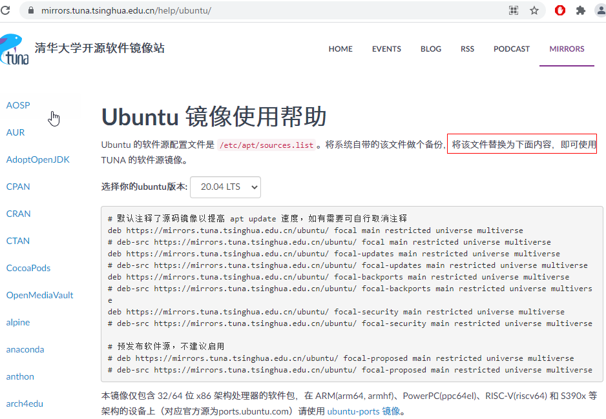Viewport: 606px width, 419px height.
Task: Click the uncommented deb focal-backports line
Action: click(x=339, y=277)
